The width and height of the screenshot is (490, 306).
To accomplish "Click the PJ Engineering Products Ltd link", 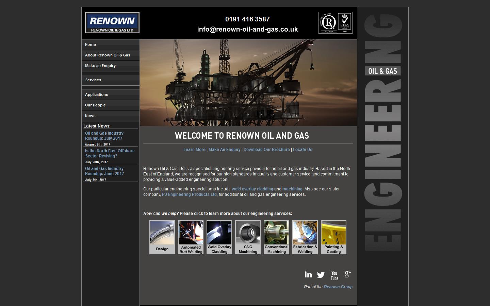I will pos(189,194).
